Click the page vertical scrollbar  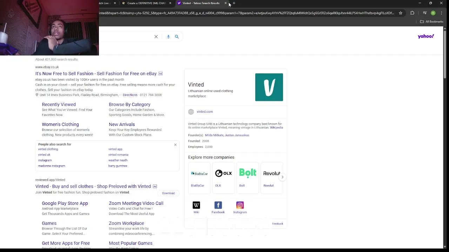coord(445,54)
